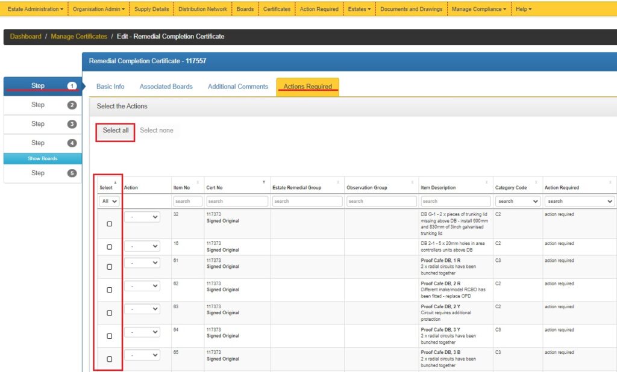Focus the Item Description search field

pos(456,202)
